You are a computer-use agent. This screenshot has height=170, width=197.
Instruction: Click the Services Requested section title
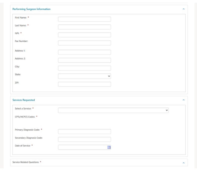click(x=23, y=100)
